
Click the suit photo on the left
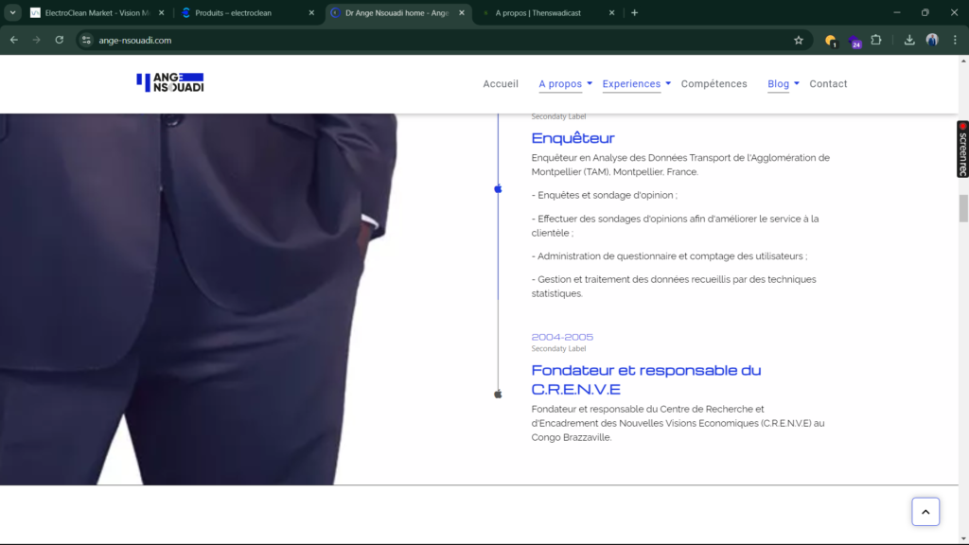click(198, 299)
